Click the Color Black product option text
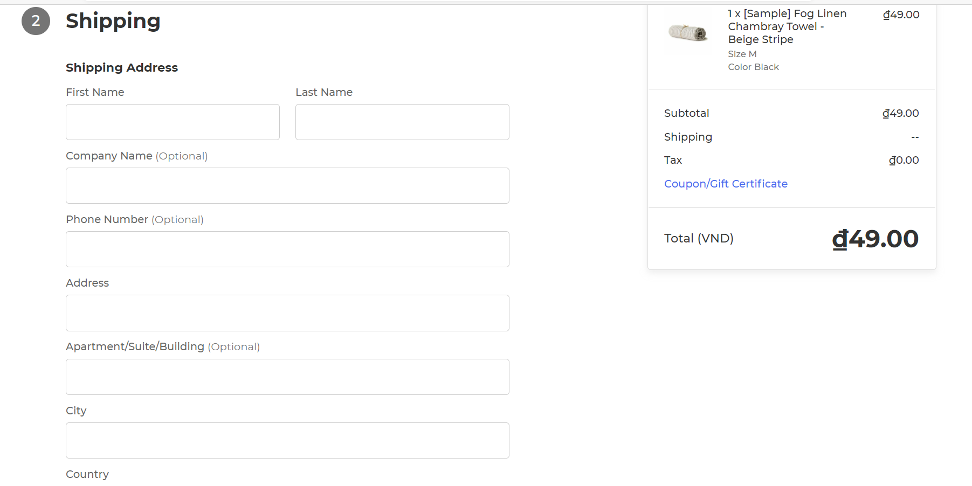The image size is (972, 486). 753,67
